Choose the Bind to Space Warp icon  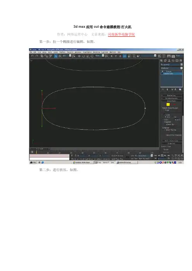pyautogui.click(x=50, y=56)
